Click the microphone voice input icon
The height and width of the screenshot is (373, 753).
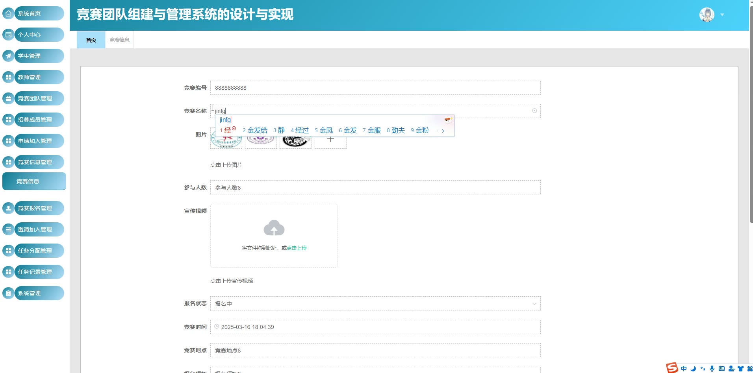pyautogui.click(x=712, y=369)
